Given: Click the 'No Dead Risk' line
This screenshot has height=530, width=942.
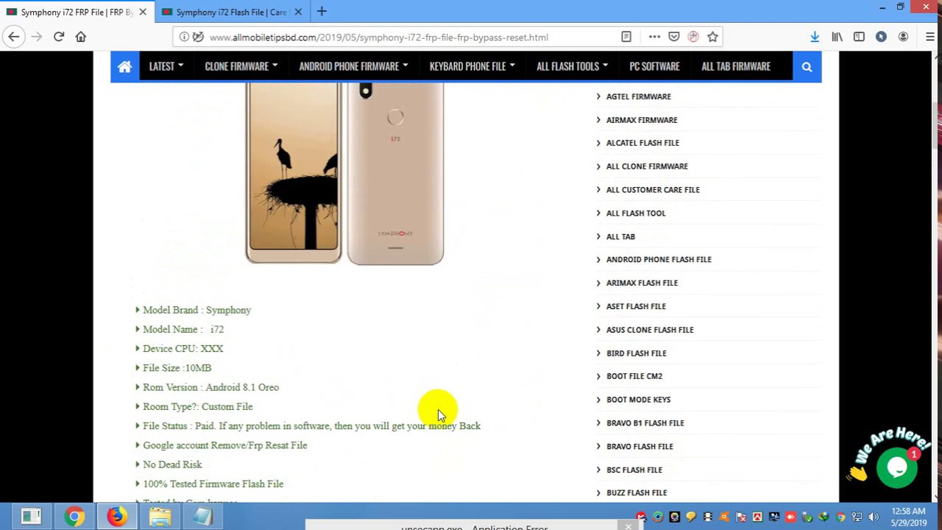Looking at the screenshot, I should (x=172, y=464).
